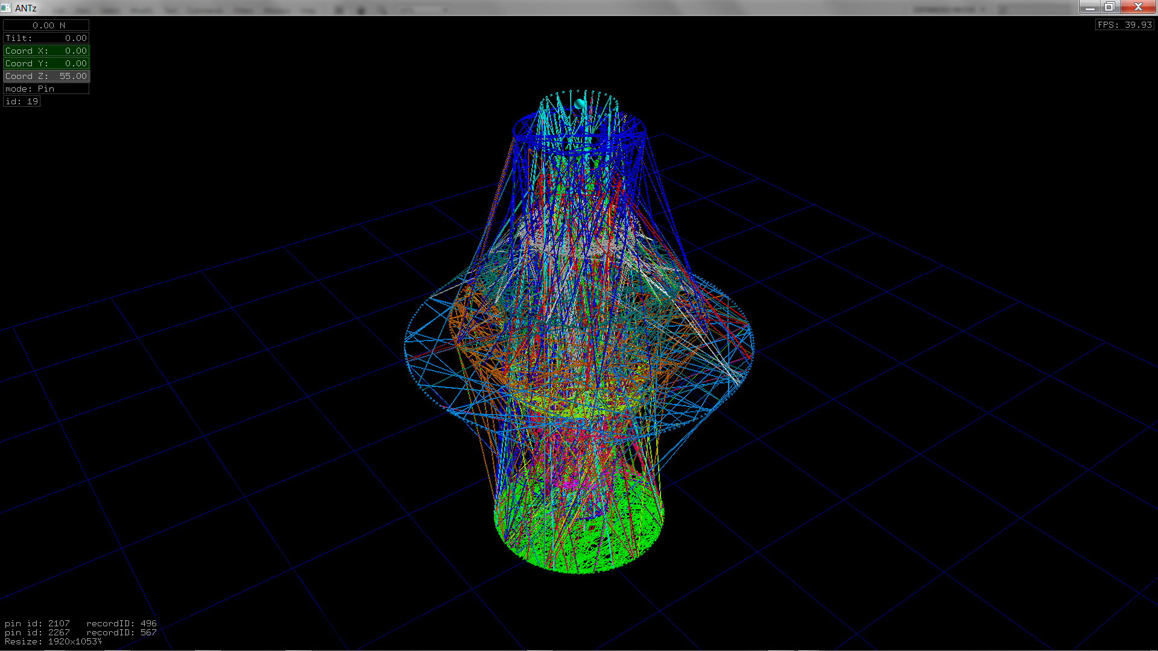Screen dimensions: 1158x651
Task: Click the ANTz application icon in title bar
Action: pyautogui.click(x=6, y=8)
